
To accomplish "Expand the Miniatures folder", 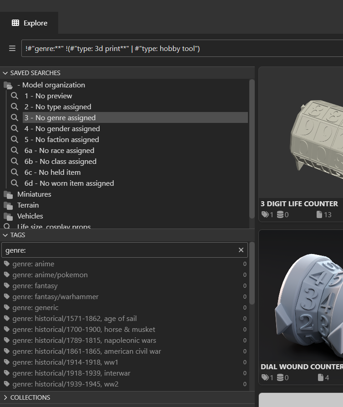I will coord(34,194).
